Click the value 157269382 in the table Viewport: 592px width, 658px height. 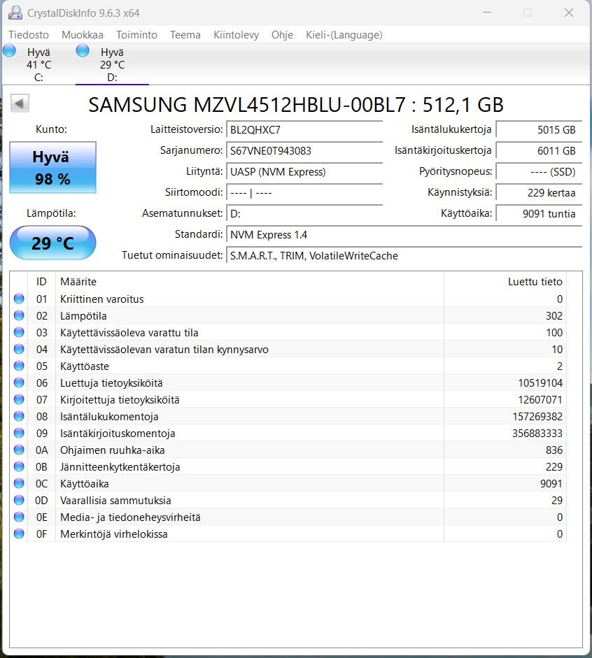pos(537,416)
